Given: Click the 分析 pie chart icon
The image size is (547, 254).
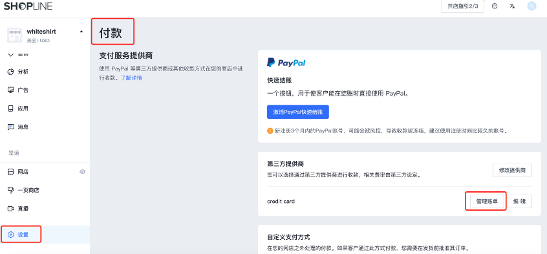Looking at the screenshot, I should click(x=11, y=72).
